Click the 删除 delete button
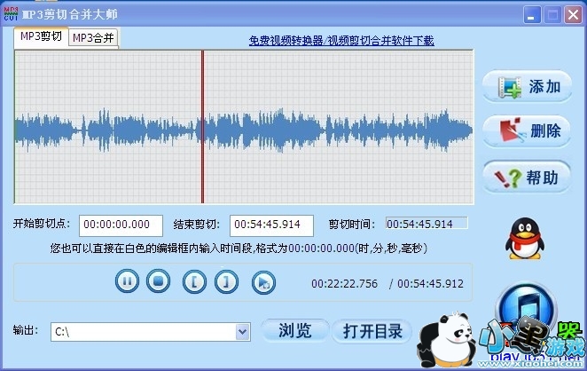Viewport: 587px width, 371px height. point(527,131)
